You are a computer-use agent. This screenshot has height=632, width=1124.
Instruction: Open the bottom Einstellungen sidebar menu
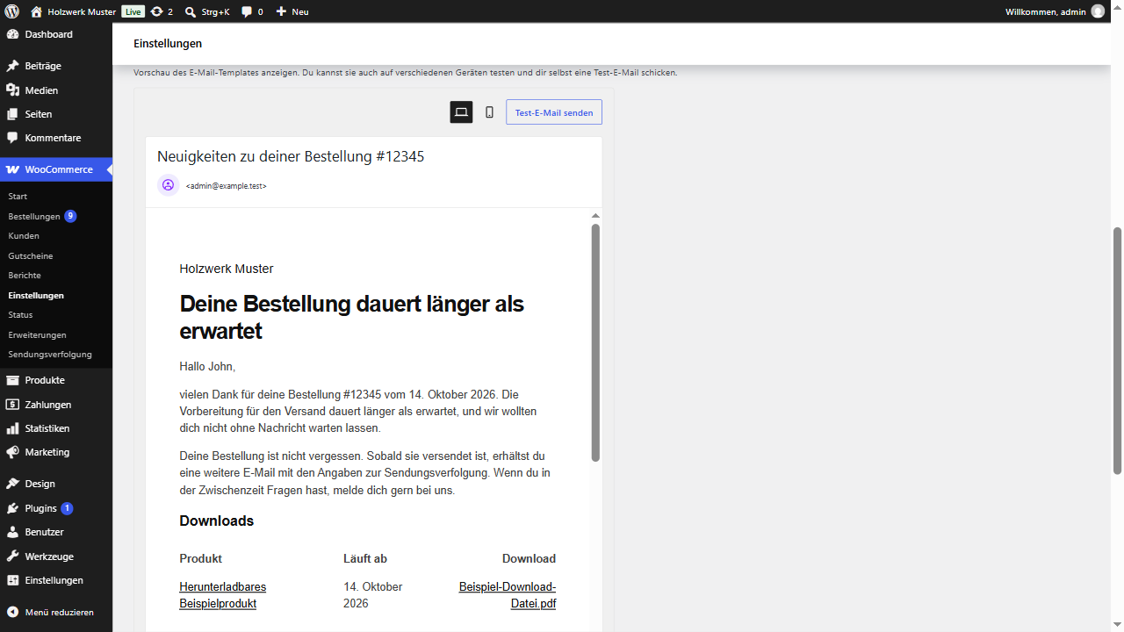pyautogui.click(x=56, y=580)
